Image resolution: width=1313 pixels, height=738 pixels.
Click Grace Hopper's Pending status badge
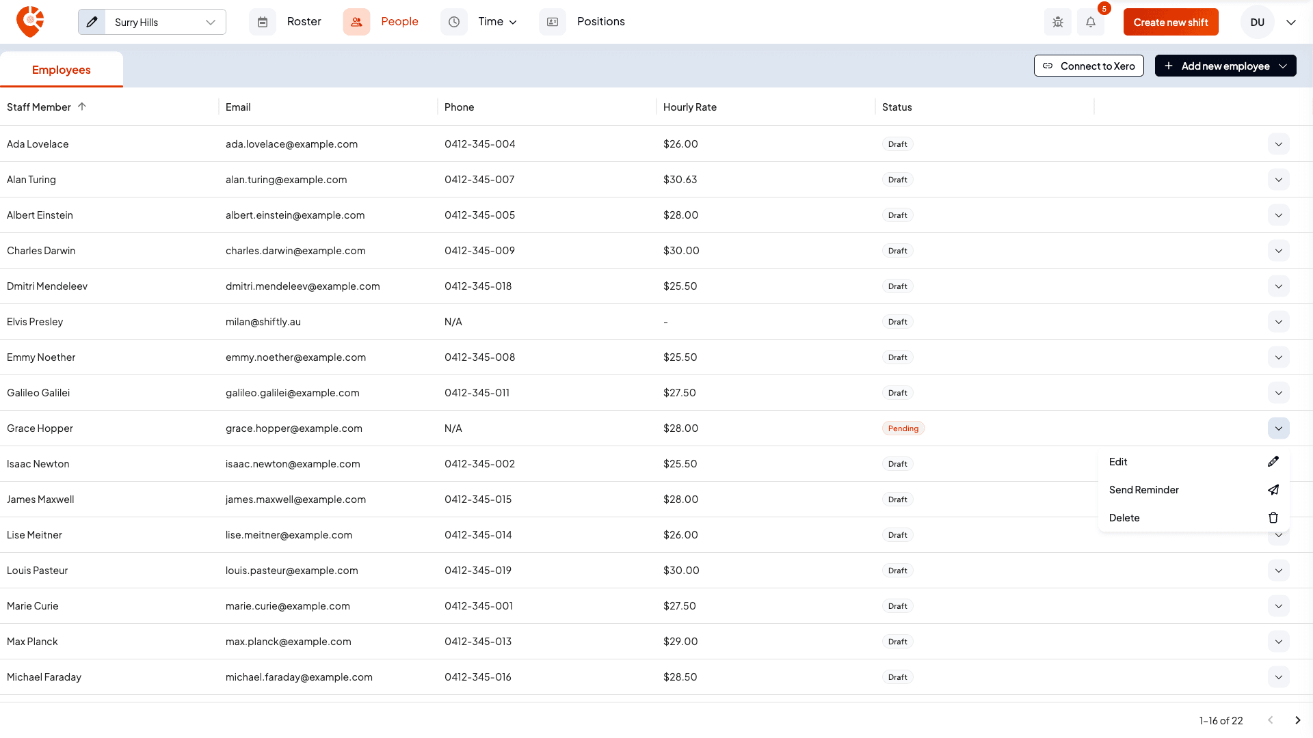pyautogui.click(x=903, y=428)
